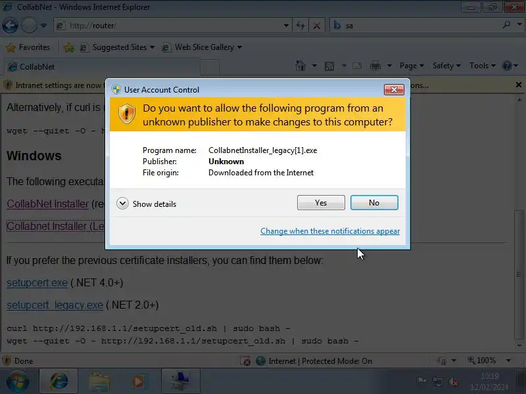Image resolution: width=526 pixels, height=394 pixels.
Task: Close the intranet settings information bar
Action: pos(519,85)
